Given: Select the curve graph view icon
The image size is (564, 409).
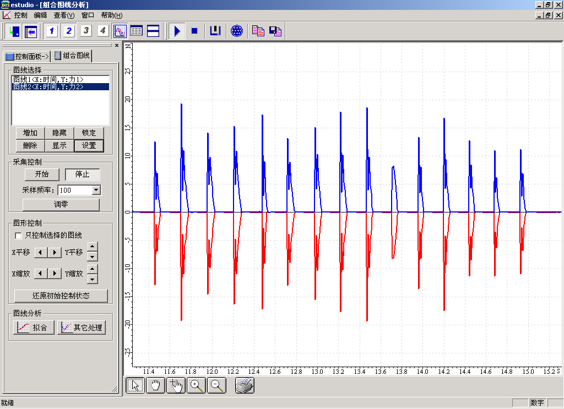Looking at the screenshot, I should (x=120, y=31).
